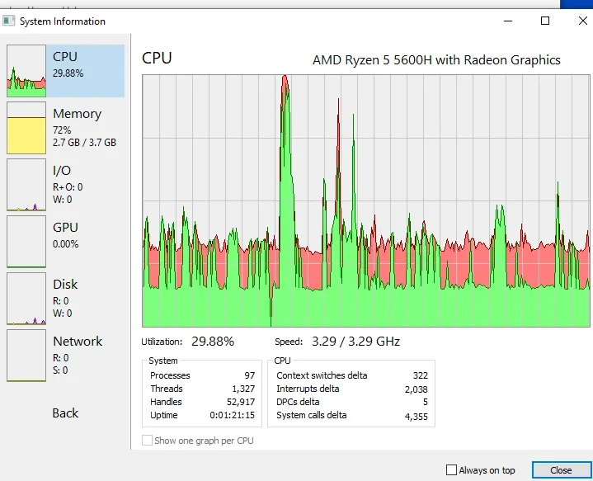Image resolution: width=593 pixels, height=481 pixels.
Task: Switch to the I/O section label
Action: (62, 170)
